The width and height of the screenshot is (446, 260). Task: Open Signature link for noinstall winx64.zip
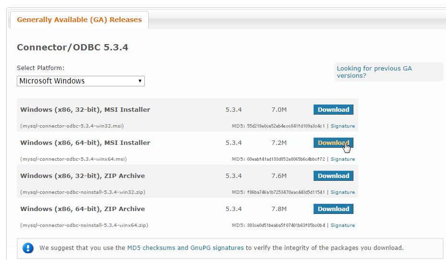pos(342,225)
